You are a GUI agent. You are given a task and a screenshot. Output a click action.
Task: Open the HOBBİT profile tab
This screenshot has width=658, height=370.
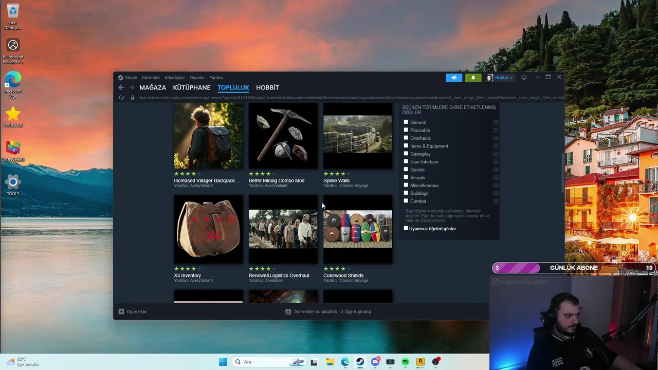[267, 87]
